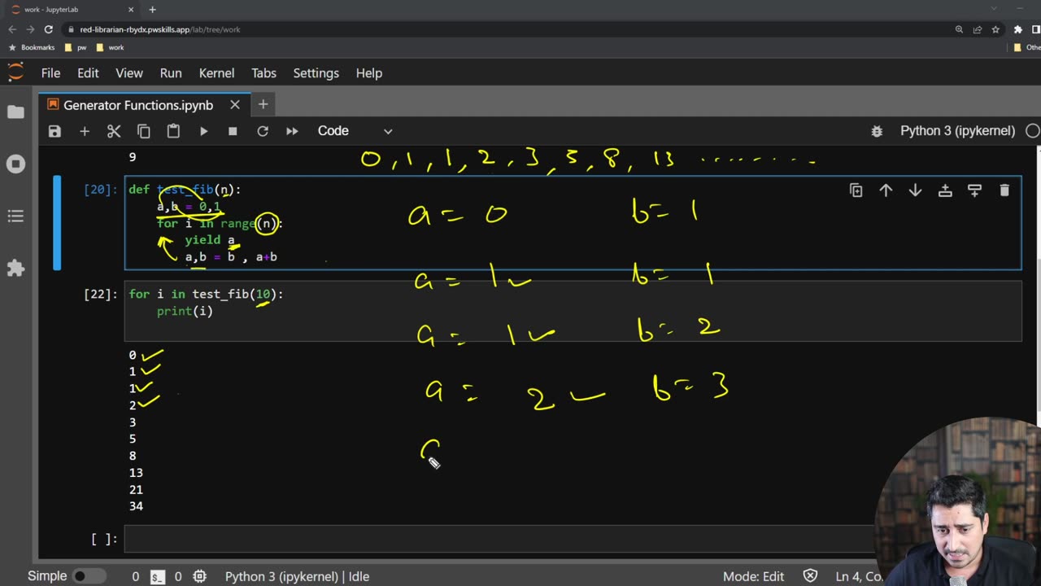This screenshot has width=1041, height=586.
Task: Click Mode: Edit status entry
Action: click(753, 576)
